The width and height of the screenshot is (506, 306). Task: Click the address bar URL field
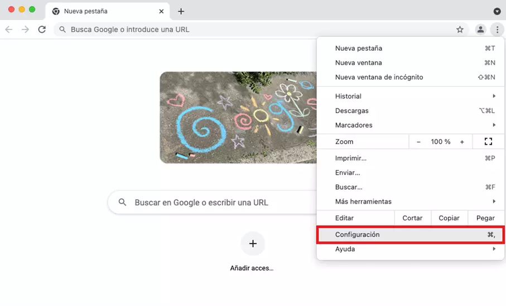[261, 29]
